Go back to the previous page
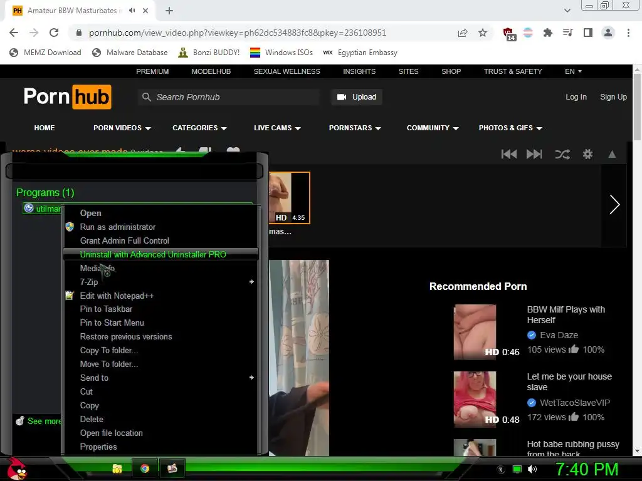642x481 pixels. 14,33
